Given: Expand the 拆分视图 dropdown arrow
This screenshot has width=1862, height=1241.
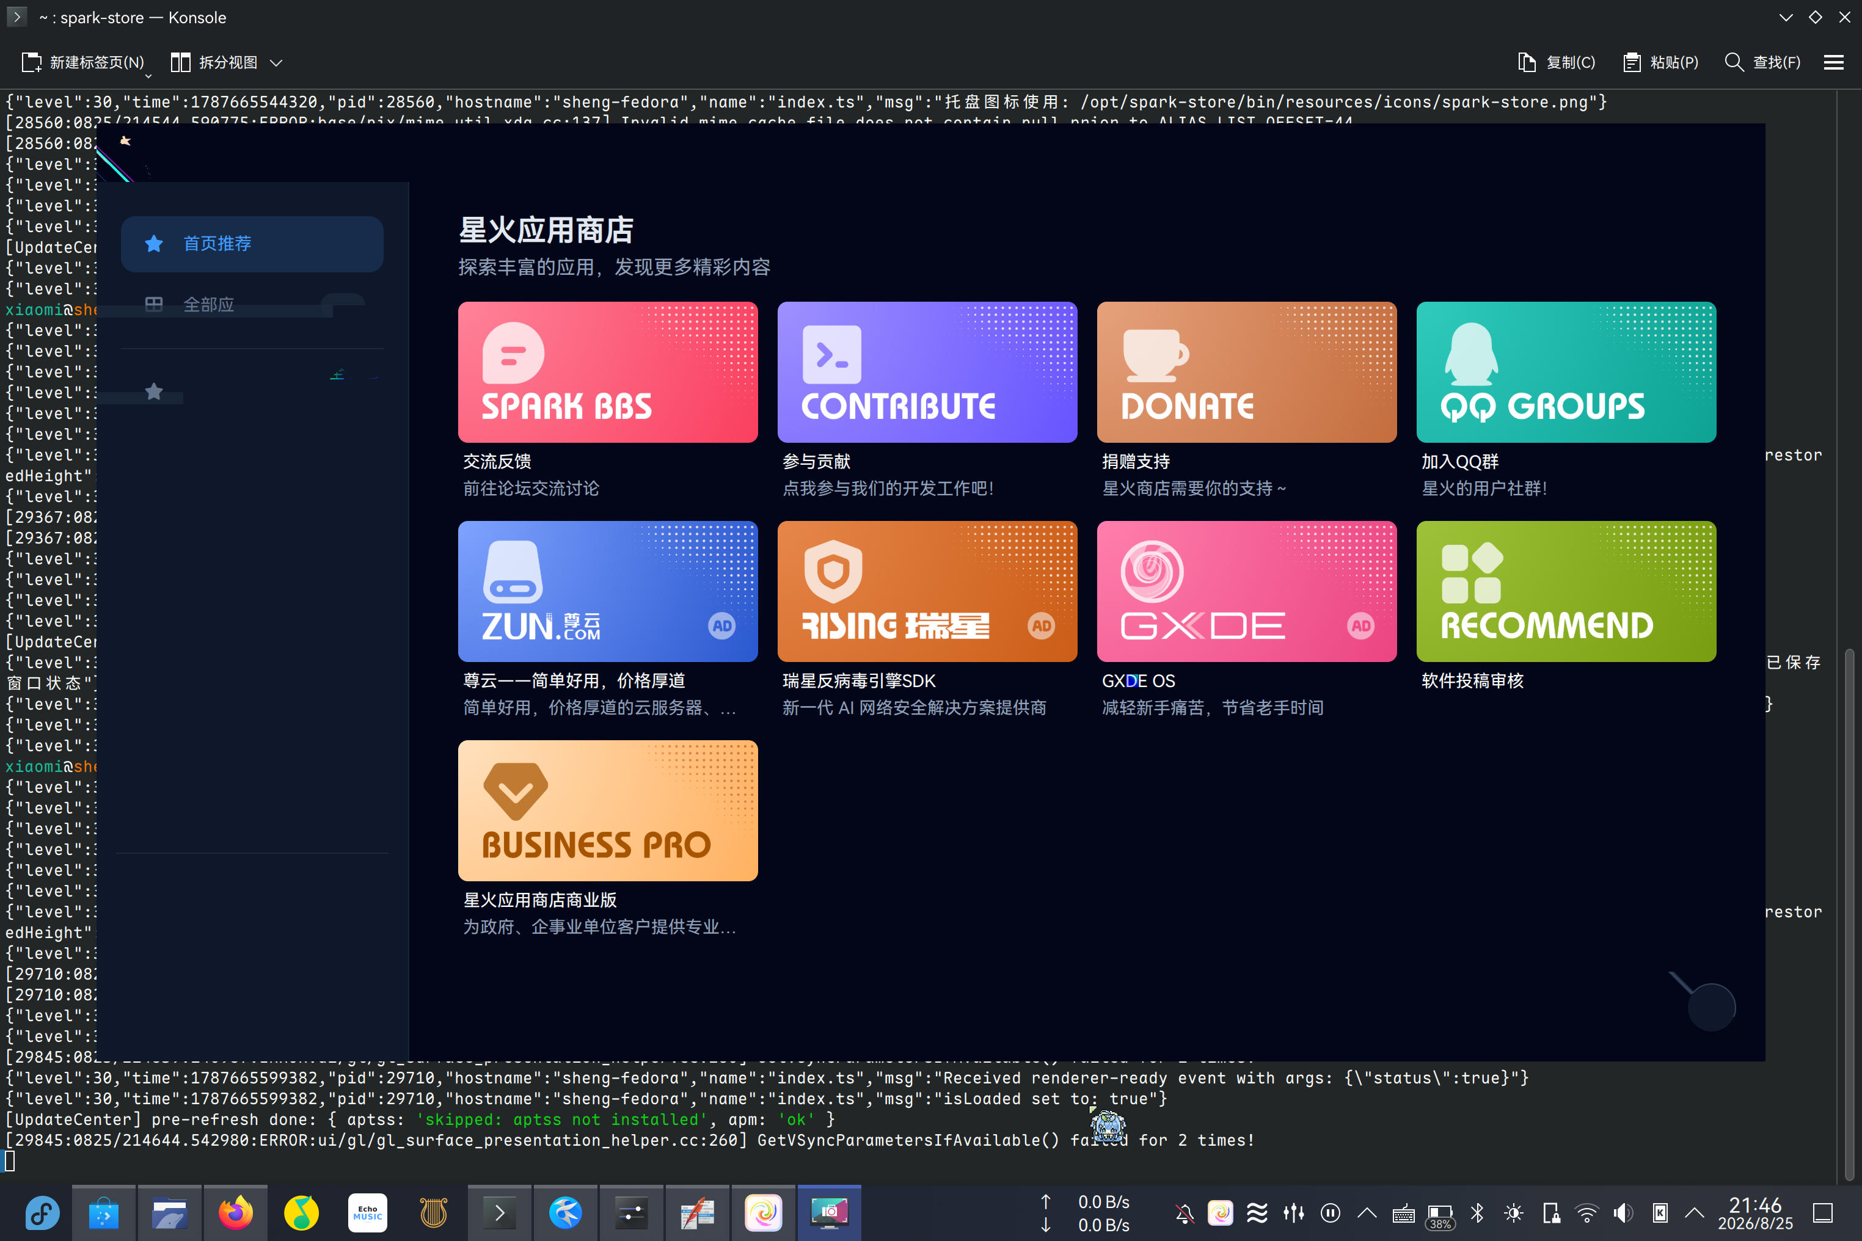Looking at the screenshot, I should pos(276,62).
